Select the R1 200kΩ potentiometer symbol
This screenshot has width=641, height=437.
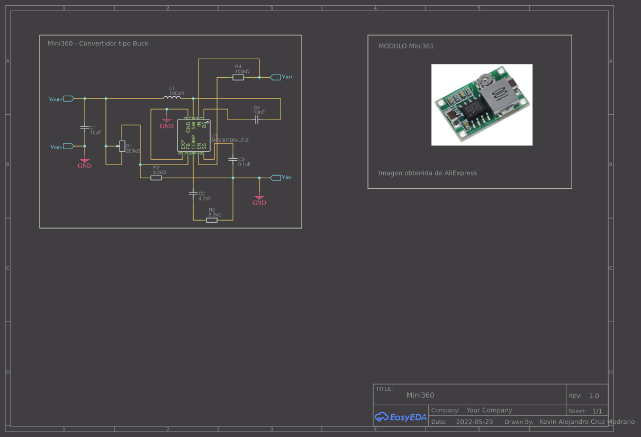click(x=122, y=146)
